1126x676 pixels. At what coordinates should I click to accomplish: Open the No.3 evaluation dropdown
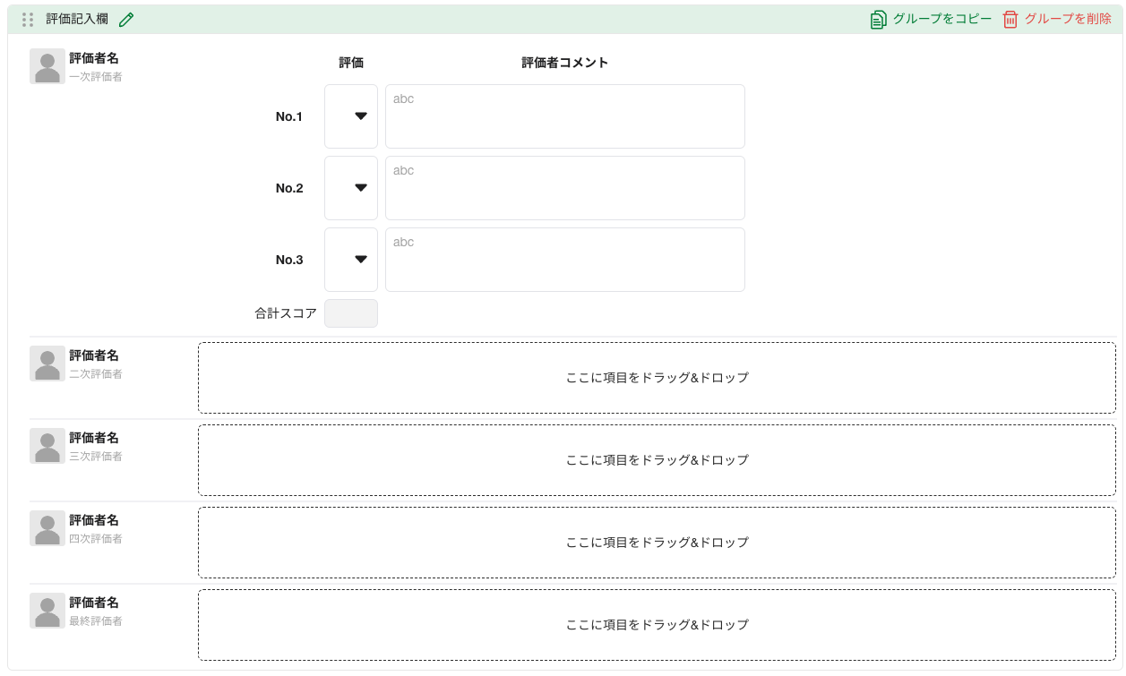(x=350, y=259)
